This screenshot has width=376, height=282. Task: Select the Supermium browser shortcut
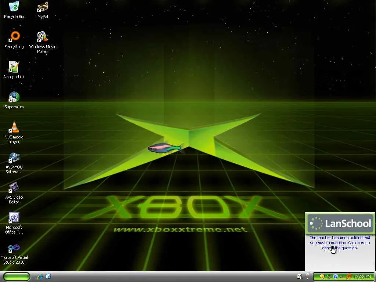14,100
